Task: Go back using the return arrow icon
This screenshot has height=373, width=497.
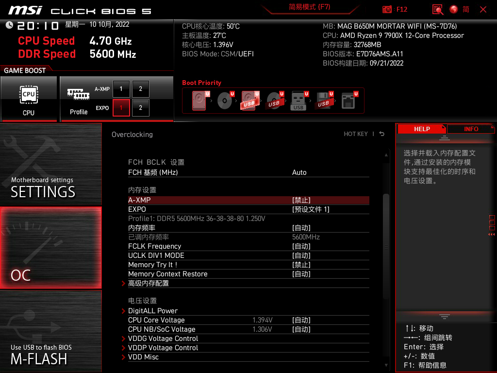Action: [382, 134]
